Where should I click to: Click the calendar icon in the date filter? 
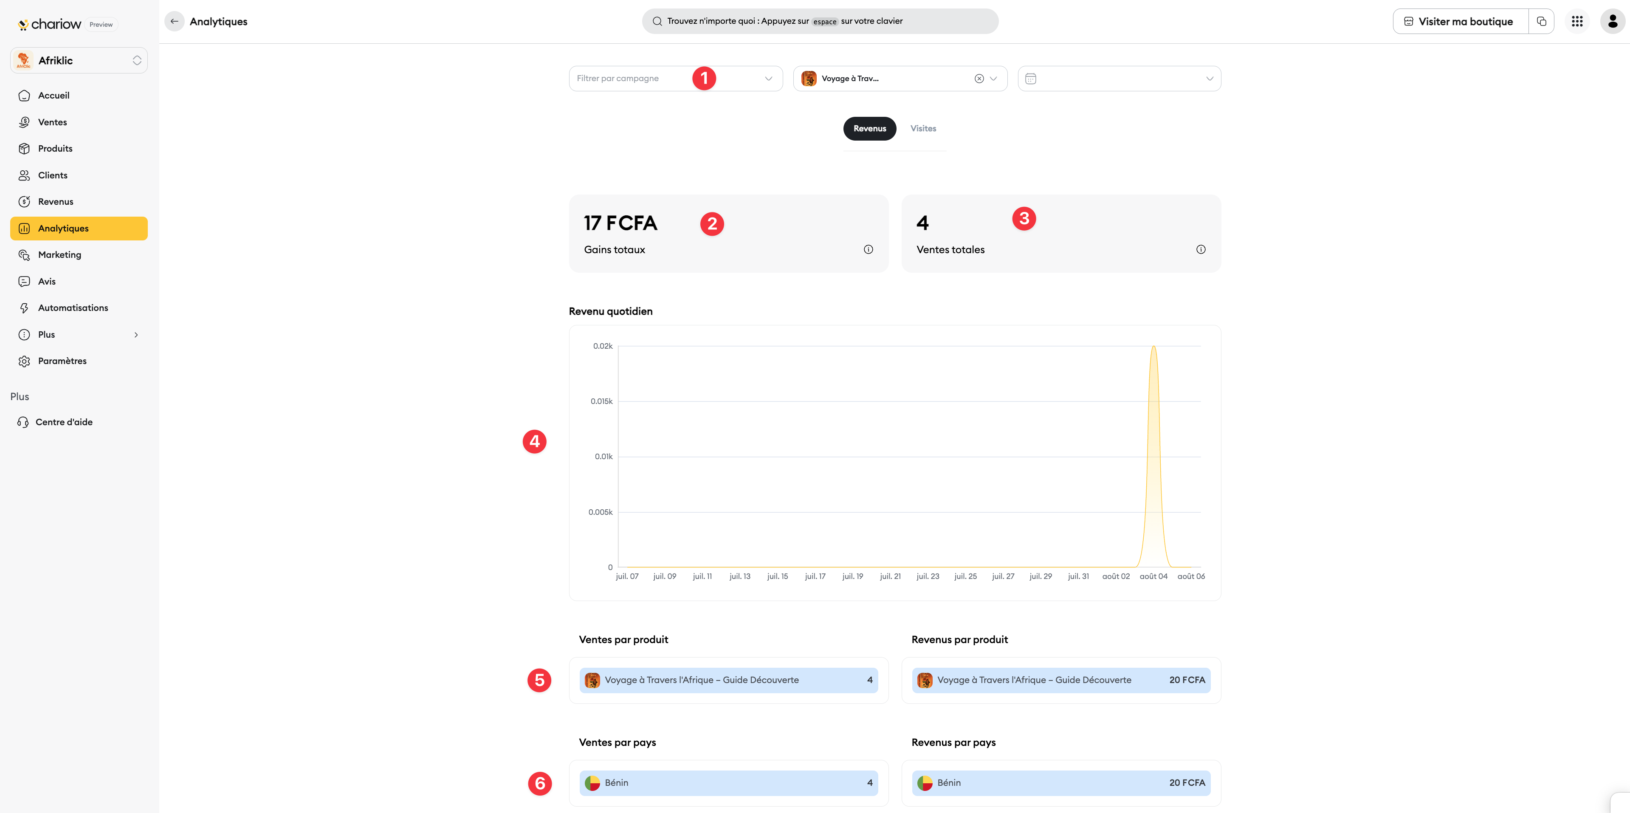[x=1030, y=79]
